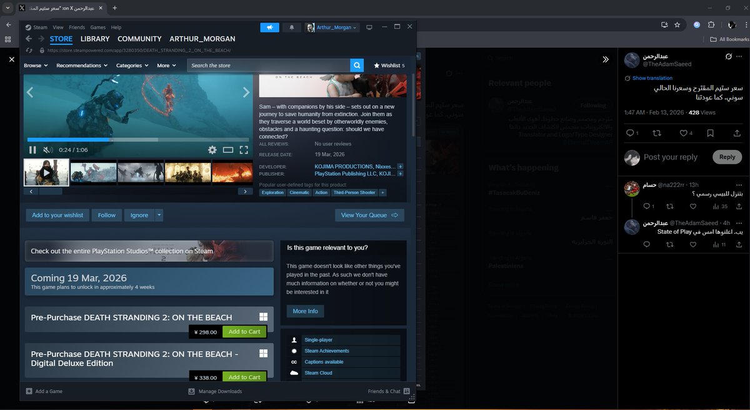The width and height of the screenshot is (750, 410).
Task: Switch to LIBRARY tab
Action: point(95,39)
